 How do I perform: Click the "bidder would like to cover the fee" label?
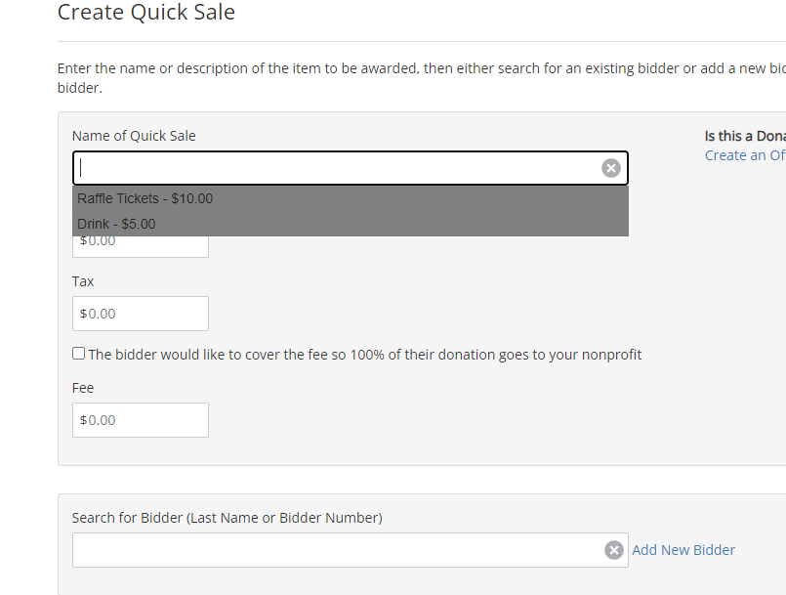365,355
